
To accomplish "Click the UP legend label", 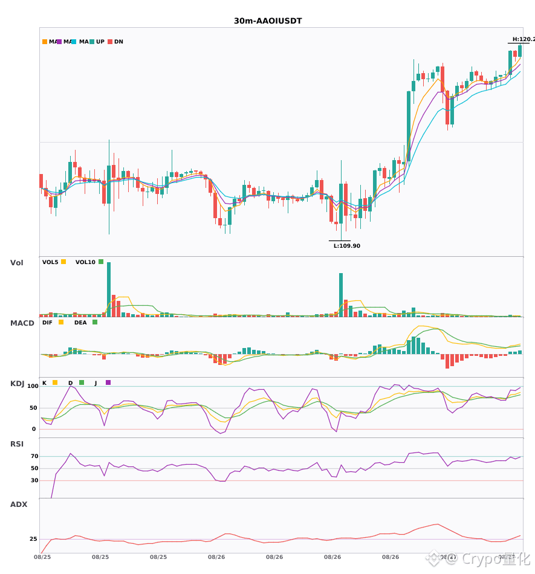I will 100,42.
